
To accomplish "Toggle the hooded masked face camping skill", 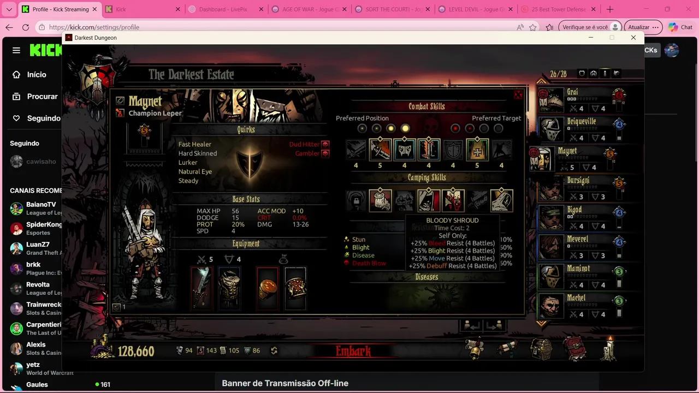I will tap(429, 200).
